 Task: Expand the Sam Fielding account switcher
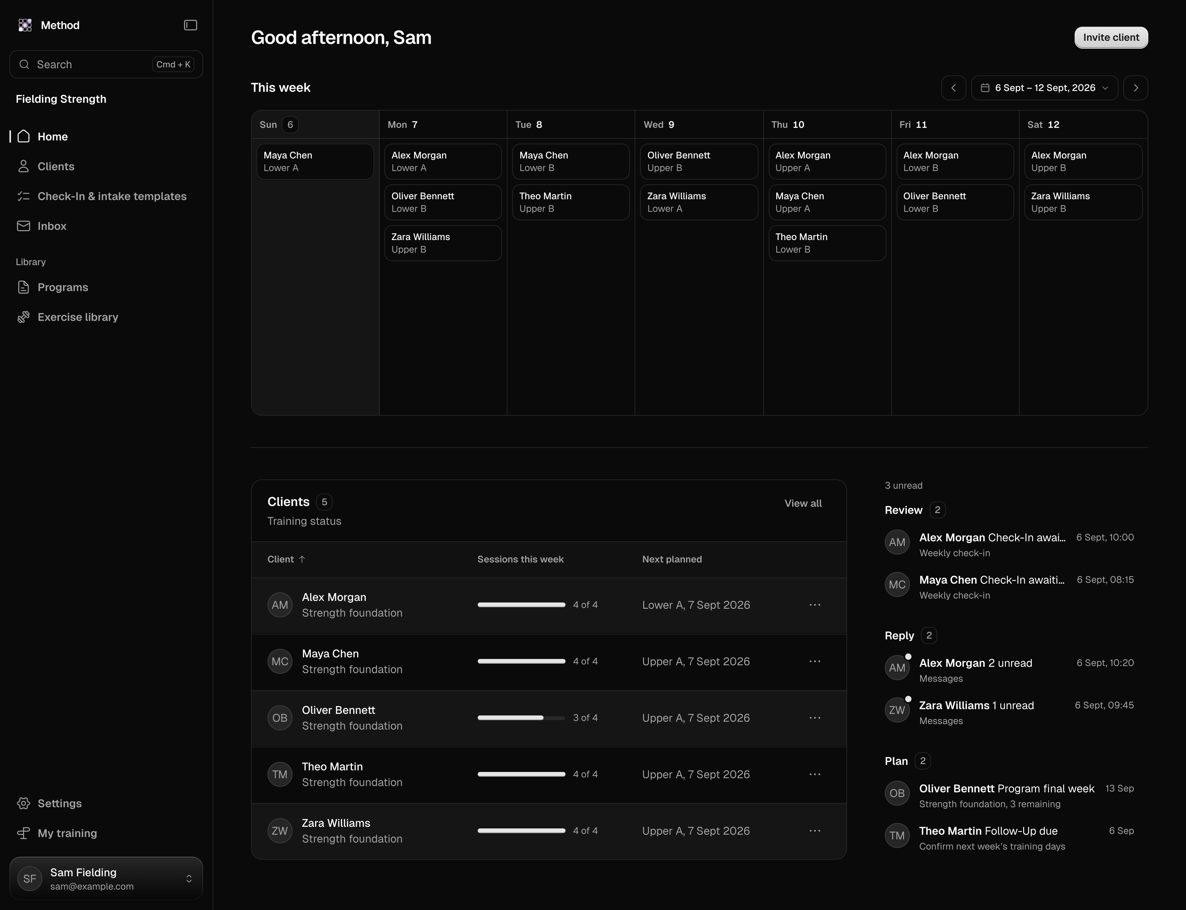[x=106, y=879]
